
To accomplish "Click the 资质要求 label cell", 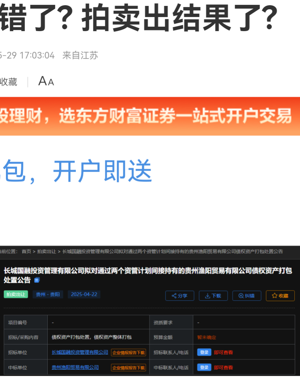I will tap(171, 322).
